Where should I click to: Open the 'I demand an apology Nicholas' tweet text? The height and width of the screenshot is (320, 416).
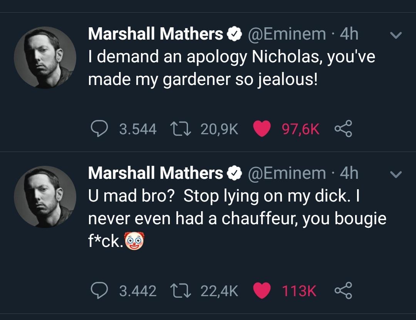pos(231,68)
